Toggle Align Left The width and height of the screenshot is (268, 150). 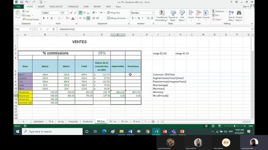click(x=80, y=18)
